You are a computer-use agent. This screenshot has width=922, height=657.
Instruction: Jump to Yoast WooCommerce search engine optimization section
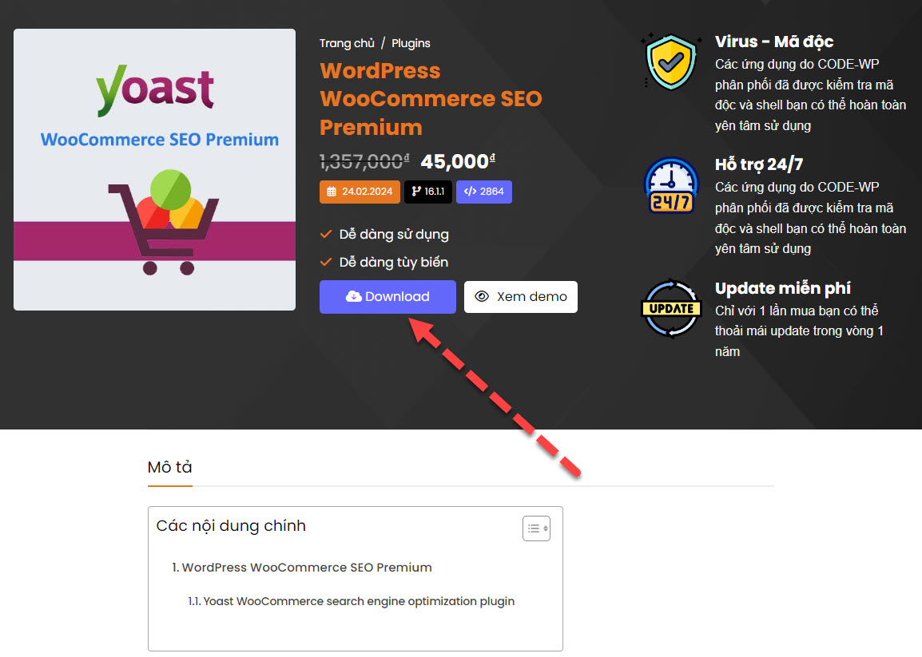351,601
